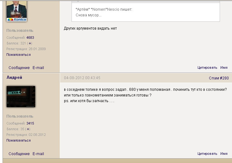Click the quoted 'Снова мусор...' block

tap(146, 12)
